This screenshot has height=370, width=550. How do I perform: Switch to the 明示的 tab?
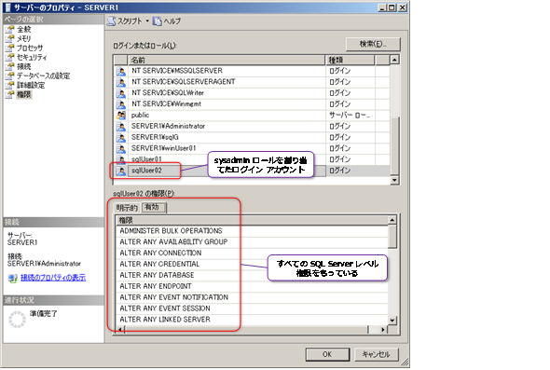point(127,208)
